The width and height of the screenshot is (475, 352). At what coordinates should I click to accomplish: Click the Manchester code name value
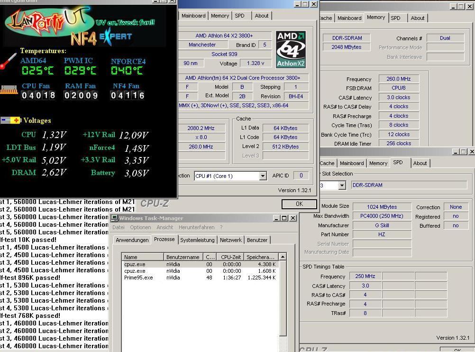202,45
